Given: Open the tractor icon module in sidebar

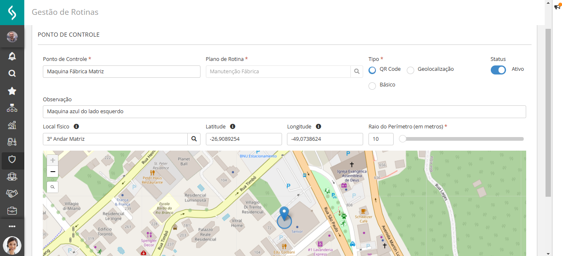Looking at the screenshot, I should 12,142.
